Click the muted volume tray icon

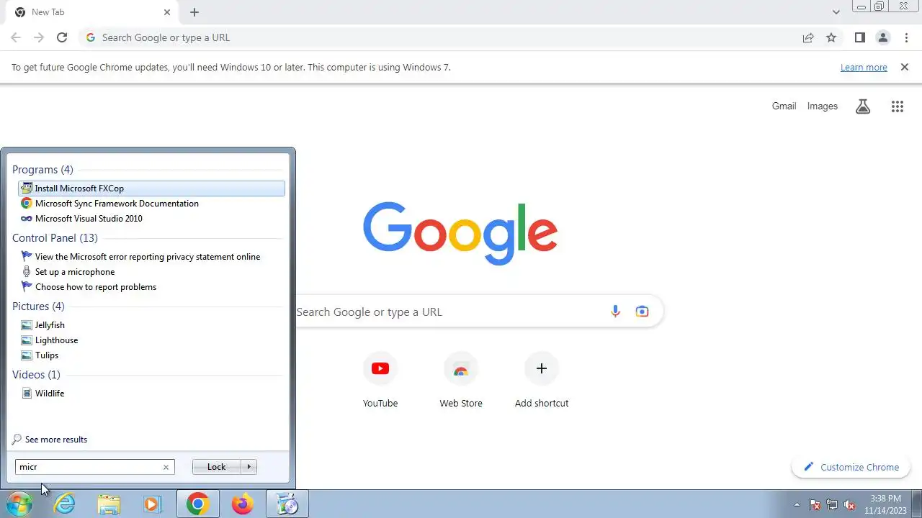click(850, 504)
